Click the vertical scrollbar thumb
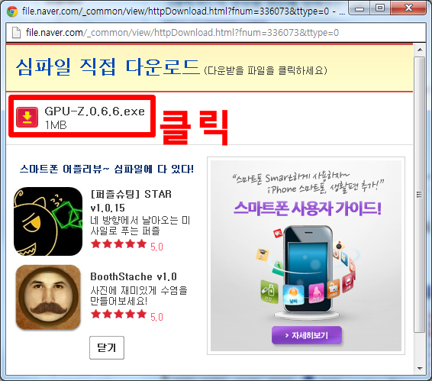 (x=420, y=195)
